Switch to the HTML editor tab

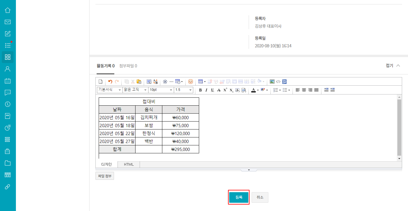coord(129,165)
